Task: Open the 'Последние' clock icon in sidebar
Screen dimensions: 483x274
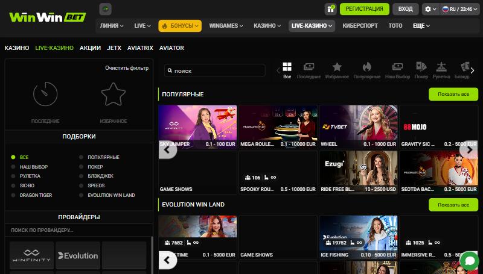Action: pyautogui.click(x=45, y=94)
